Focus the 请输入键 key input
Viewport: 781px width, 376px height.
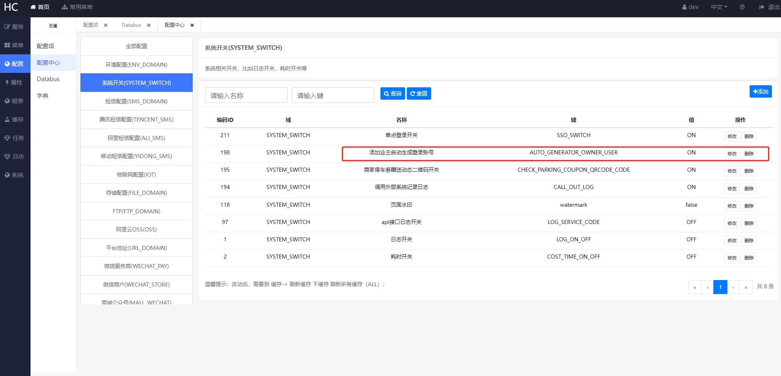pyautogui.click(x=333, y=95)
